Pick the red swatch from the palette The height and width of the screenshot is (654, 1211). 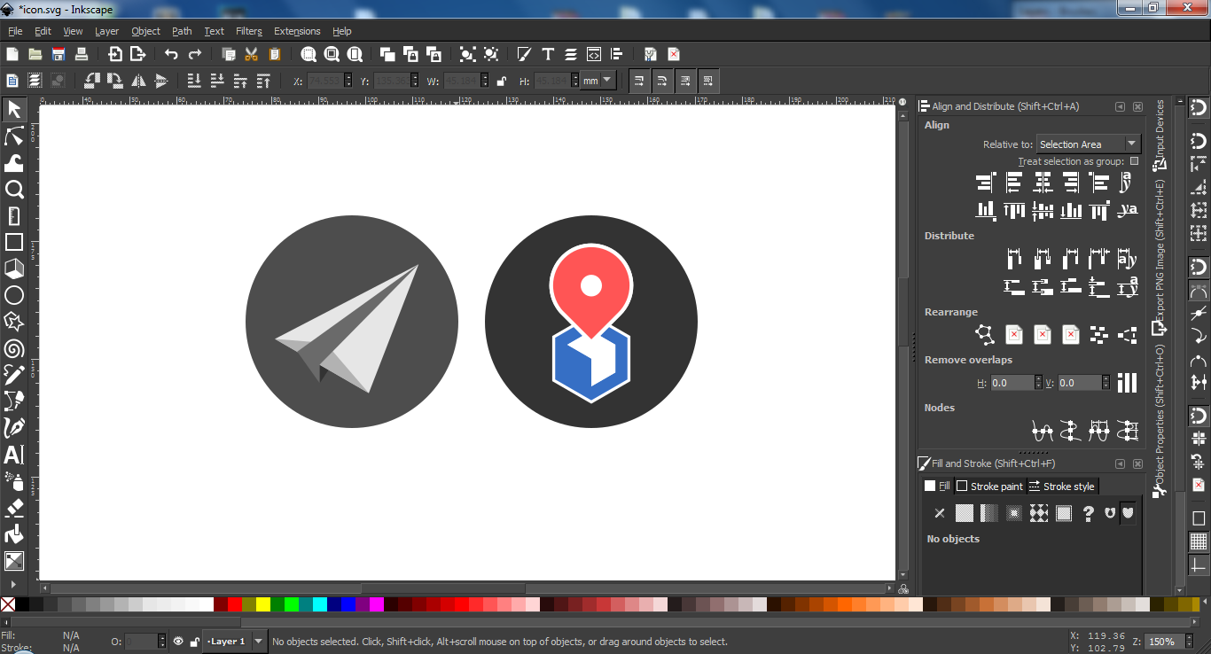tap(235, 604)
